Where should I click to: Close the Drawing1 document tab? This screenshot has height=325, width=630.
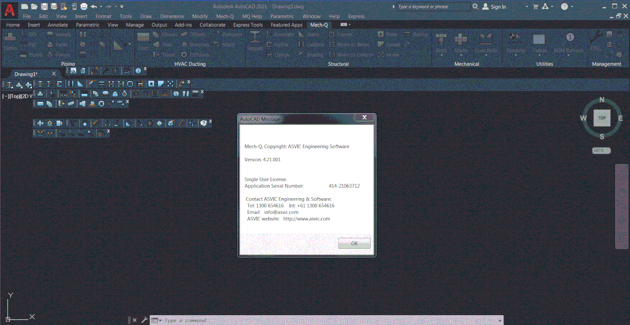pos(54,74)
